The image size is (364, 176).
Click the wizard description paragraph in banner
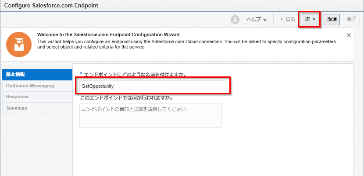[x=186, y=44]
